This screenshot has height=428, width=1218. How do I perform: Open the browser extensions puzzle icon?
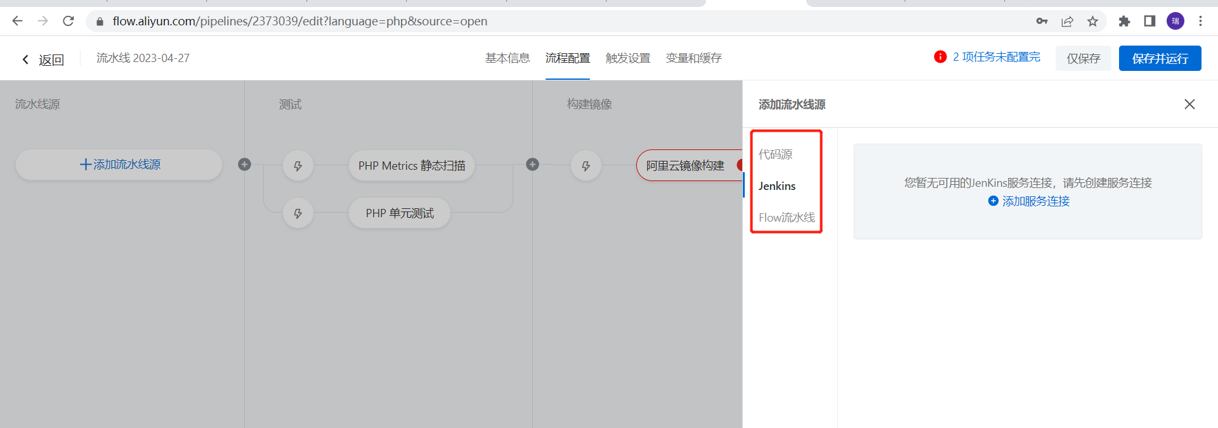pyautogui.click(x=1124, y=22)
